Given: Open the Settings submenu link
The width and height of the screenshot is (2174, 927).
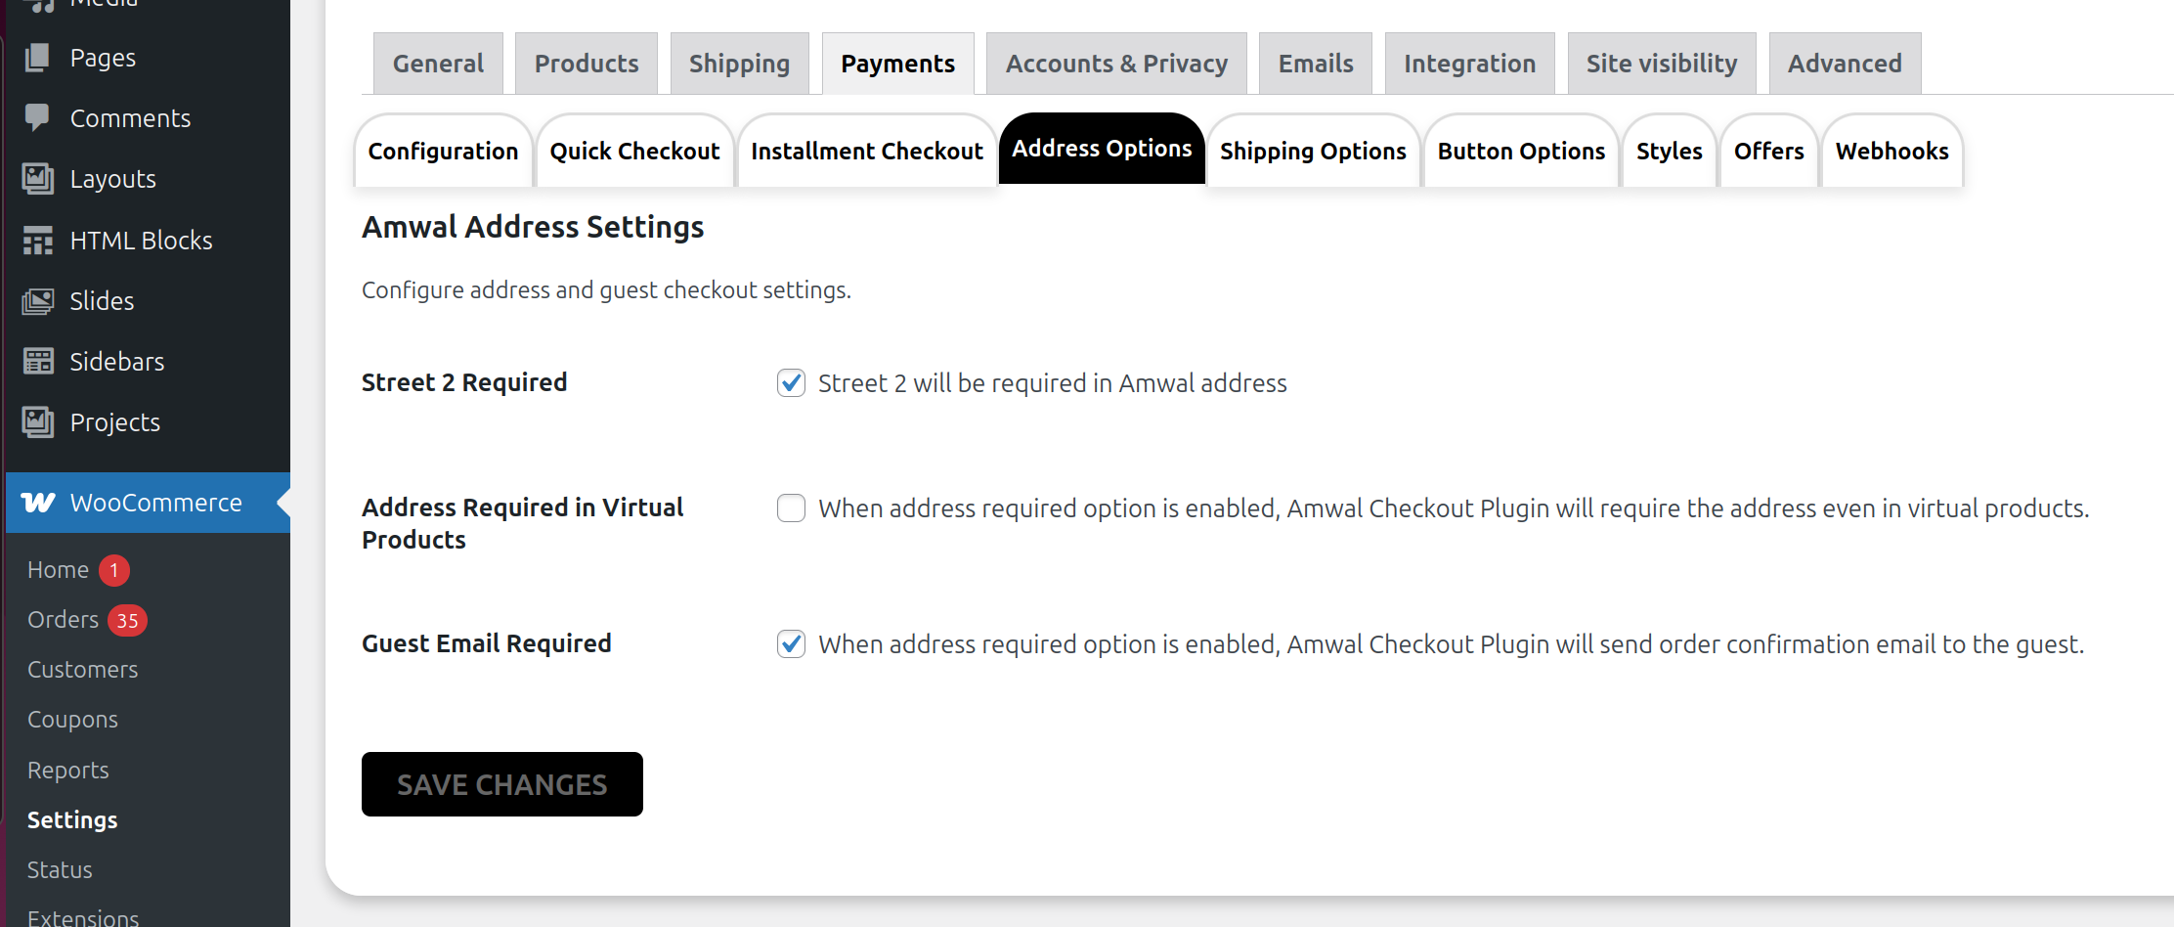Looking at the screenshot, I should [x=72, y=820].
